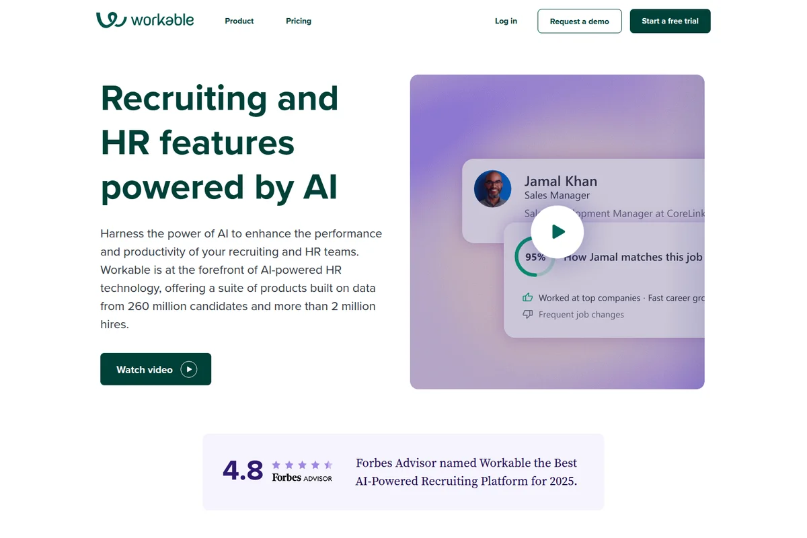Click the Forbes Advisor rating banner

pos(403,471)
